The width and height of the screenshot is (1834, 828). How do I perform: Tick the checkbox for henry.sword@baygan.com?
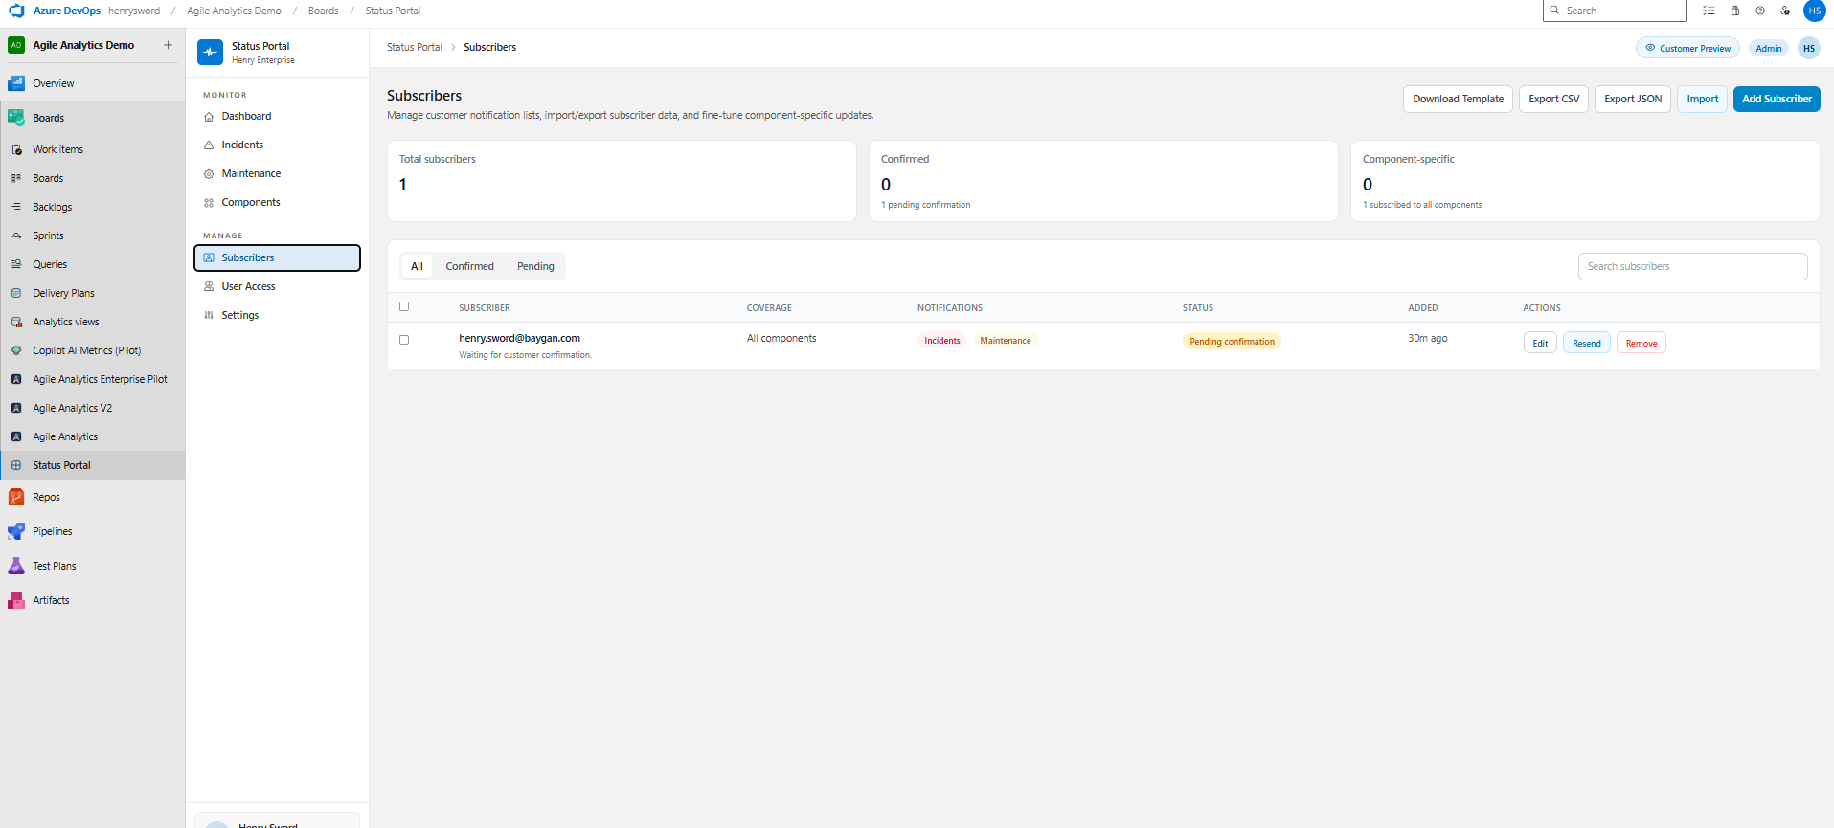404,340
